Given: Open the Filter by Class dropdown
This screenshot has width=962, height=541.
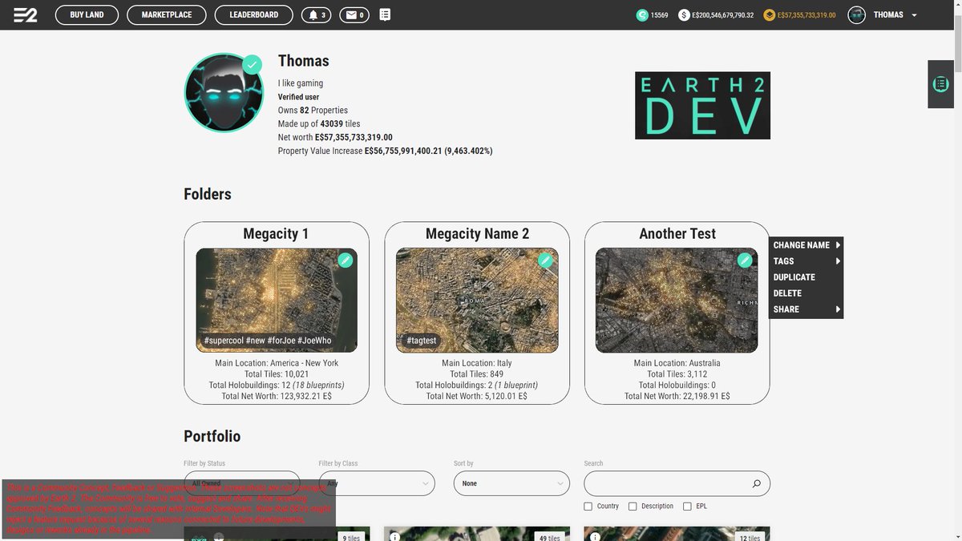Looking at the screenshot, I should coord(377,483).
